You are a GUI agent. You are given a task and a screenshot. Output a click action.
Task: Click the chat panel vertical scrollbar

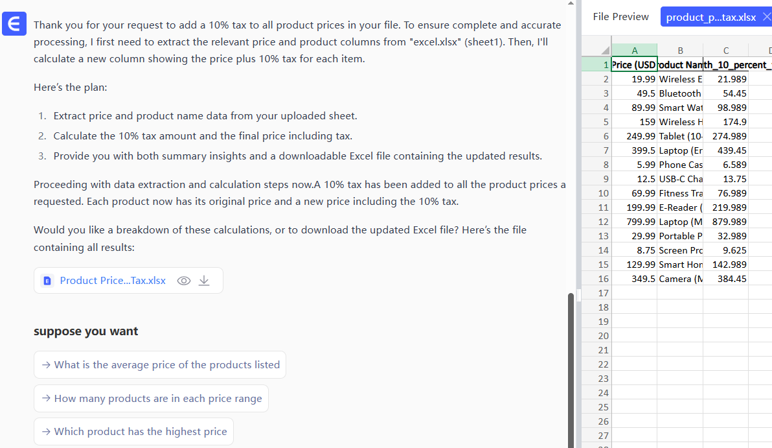571,363
